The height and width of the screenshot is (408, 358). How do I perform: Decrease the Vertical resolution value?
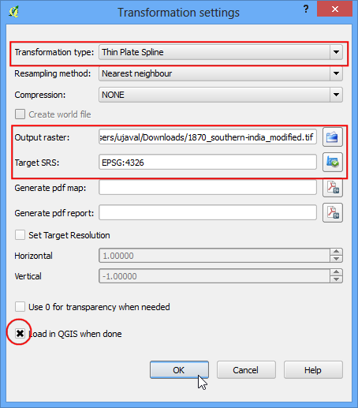tap(336, 279)
